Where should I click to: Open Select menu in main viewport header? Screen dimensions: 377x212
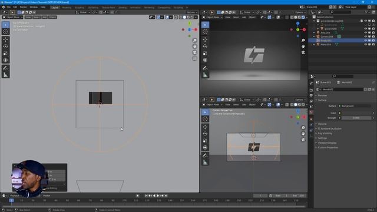tap(37, 17)
